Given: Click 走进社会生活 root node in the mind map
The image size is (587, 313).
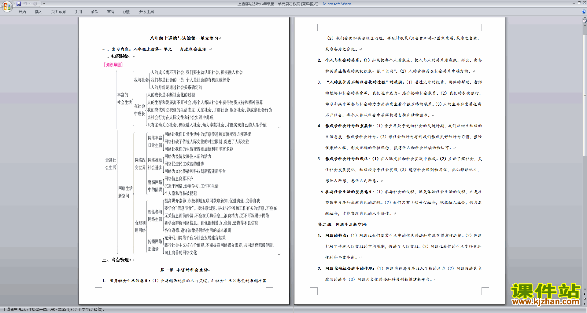Looking at the screenshot, I should [x=111, y=164].
